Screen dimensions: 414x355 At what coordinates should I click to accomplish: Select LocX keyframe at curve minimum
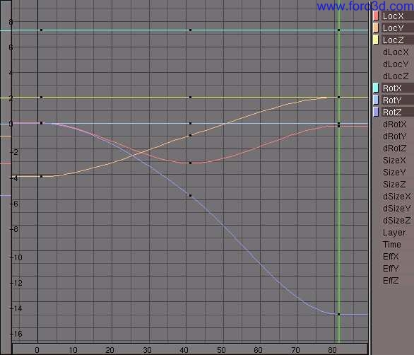(x=190, y=163)
